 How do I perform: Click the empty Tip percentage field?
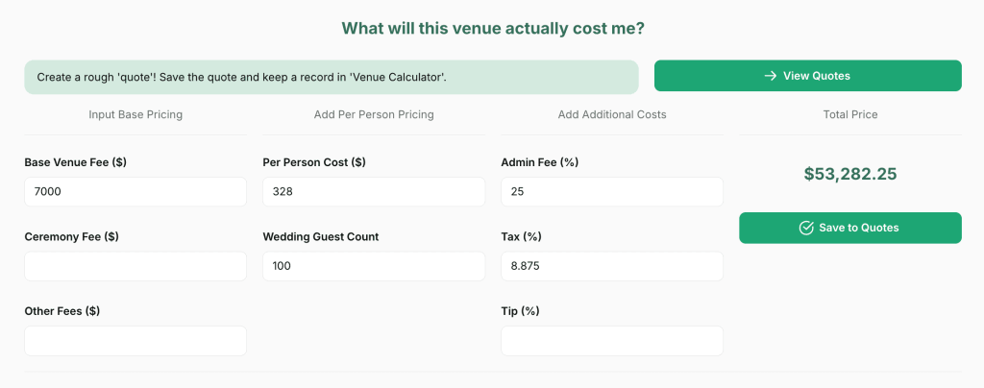pos(611,341)
